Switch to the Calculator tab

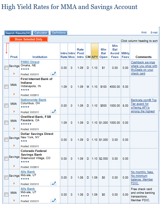tap(41, 33)
